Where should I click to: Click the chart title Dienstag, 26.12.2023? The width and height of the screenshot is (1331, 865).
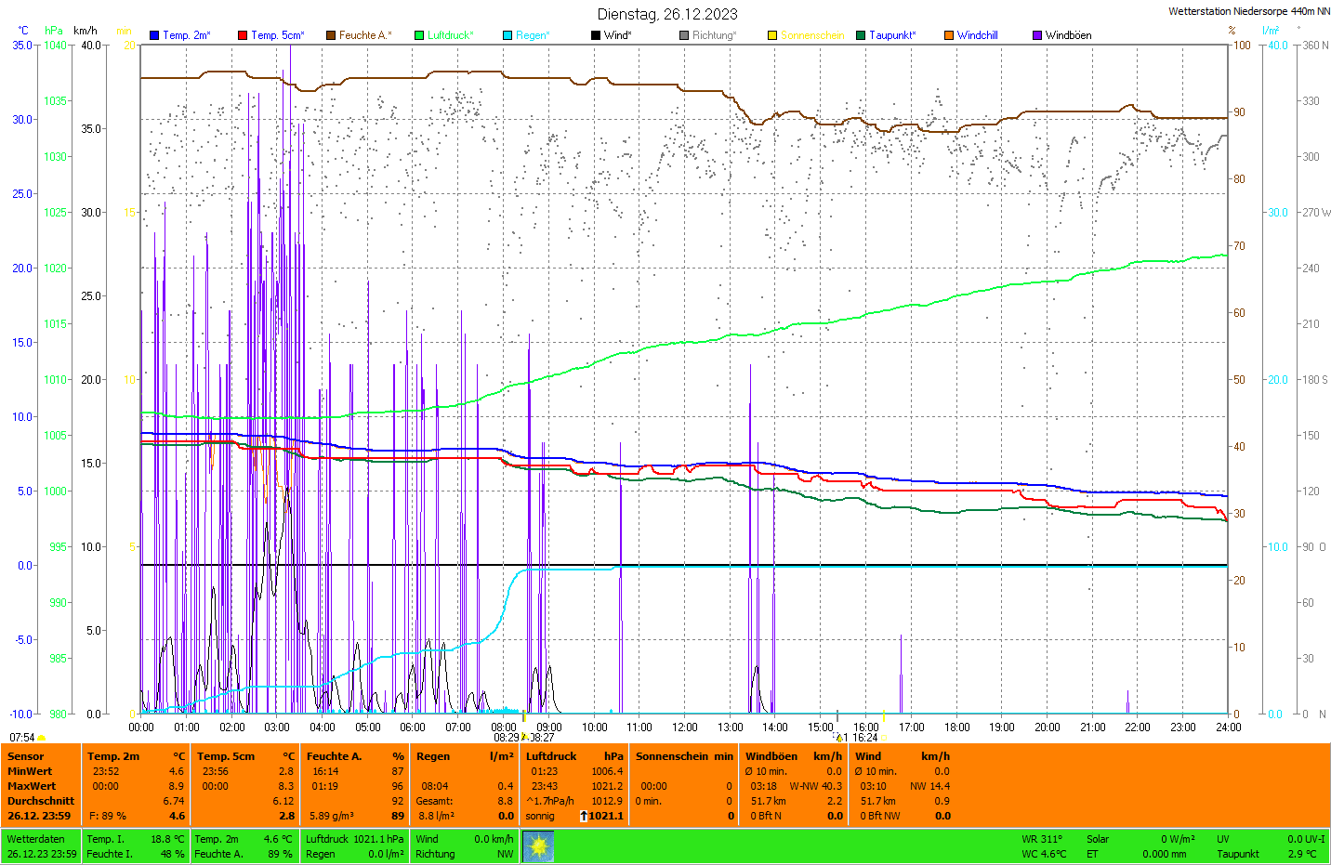click(x=667, y=14)
